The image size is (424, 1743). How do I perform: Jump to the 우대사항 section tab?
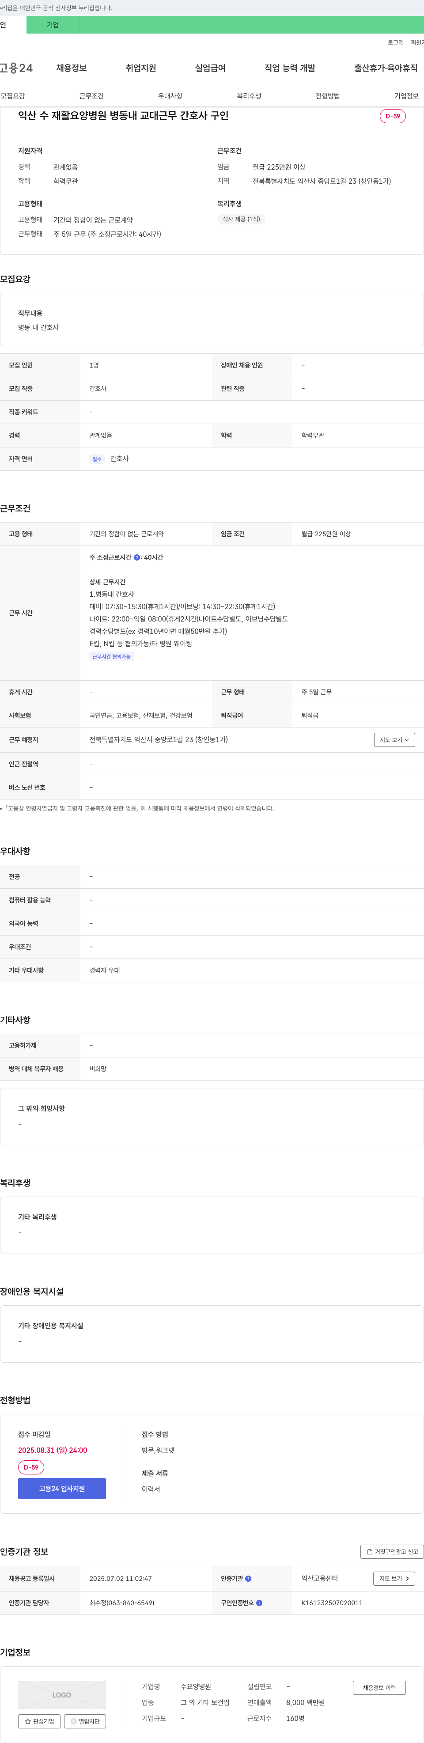[170, 96]
